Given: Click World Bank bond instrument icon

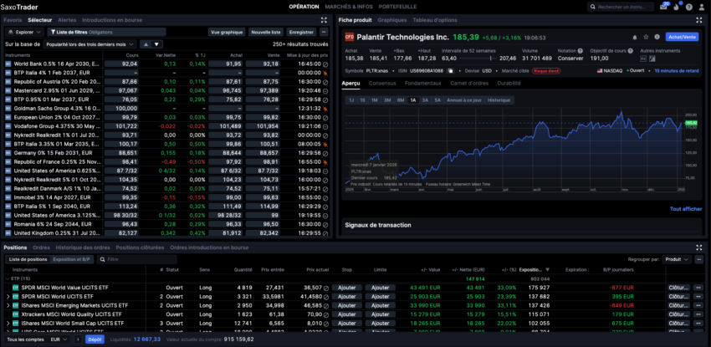Looking at the screenshot, I should click(8, 64).
